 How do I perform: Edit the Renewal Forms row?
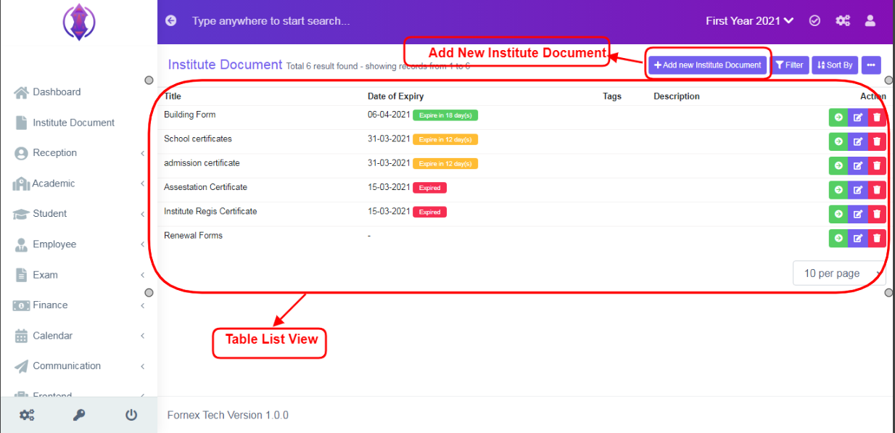pyautogui.click(x=858, y=238)
